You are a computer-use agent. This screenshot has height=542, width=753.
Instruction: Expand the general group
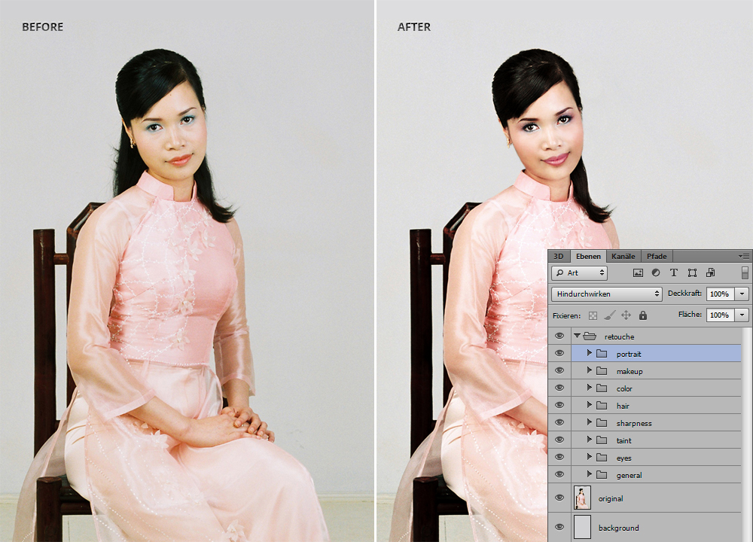590,473
